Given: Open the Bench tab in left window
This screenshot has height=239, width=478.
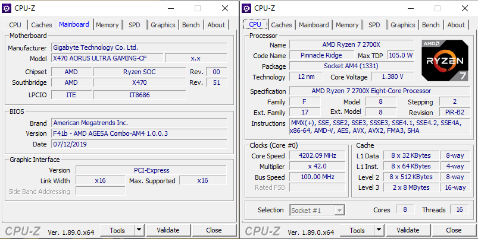Looking at the screenshot, I should pos(191,25).
